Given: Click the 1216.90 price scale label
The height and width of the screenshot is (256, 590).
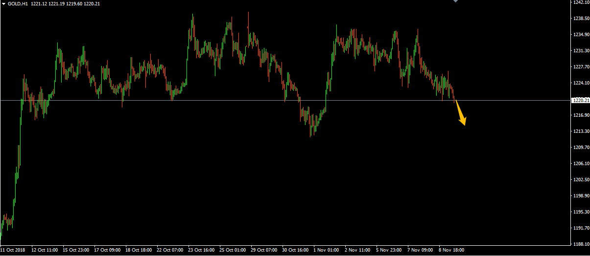Looking at the screenshot, I should [x=581, y=115].
